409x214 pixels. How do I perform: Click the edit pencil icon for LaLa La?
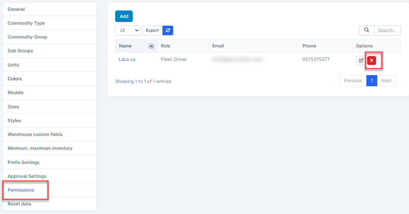tap(361, 61)
